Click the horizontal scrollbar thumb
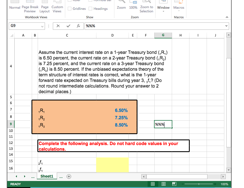The image size is (244, 188). 177,176
